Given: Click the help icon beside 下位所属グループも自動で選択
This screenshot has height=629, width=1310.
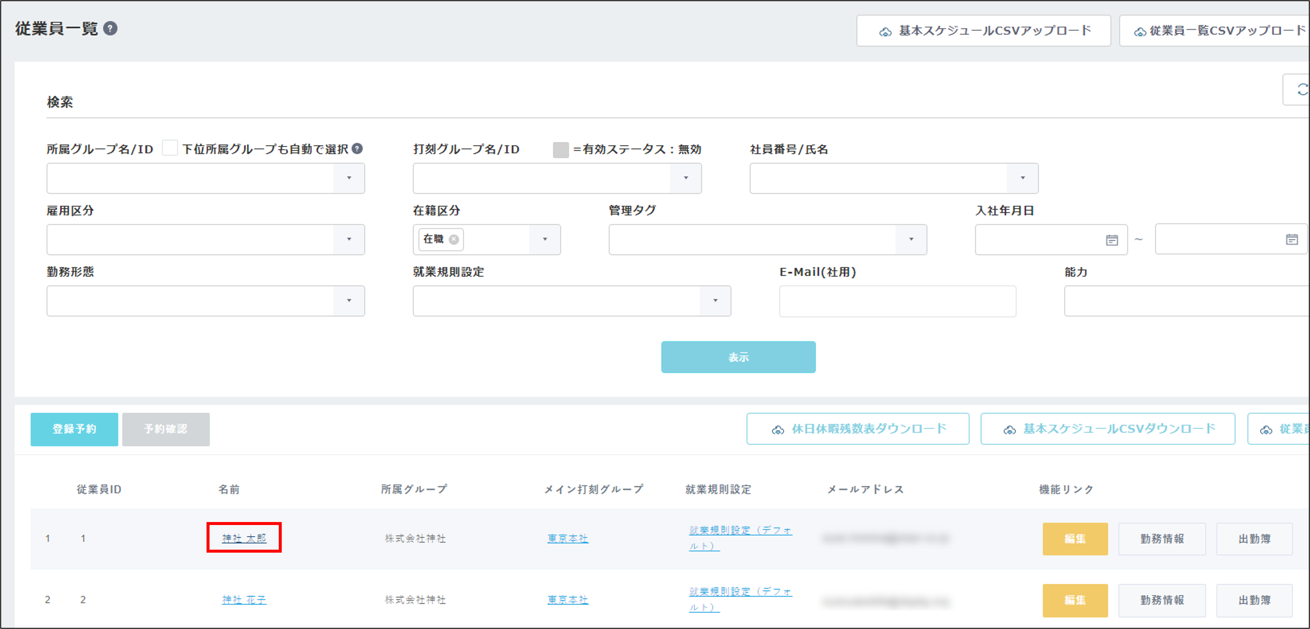Looking at the screenshot, I should [358, 149].
